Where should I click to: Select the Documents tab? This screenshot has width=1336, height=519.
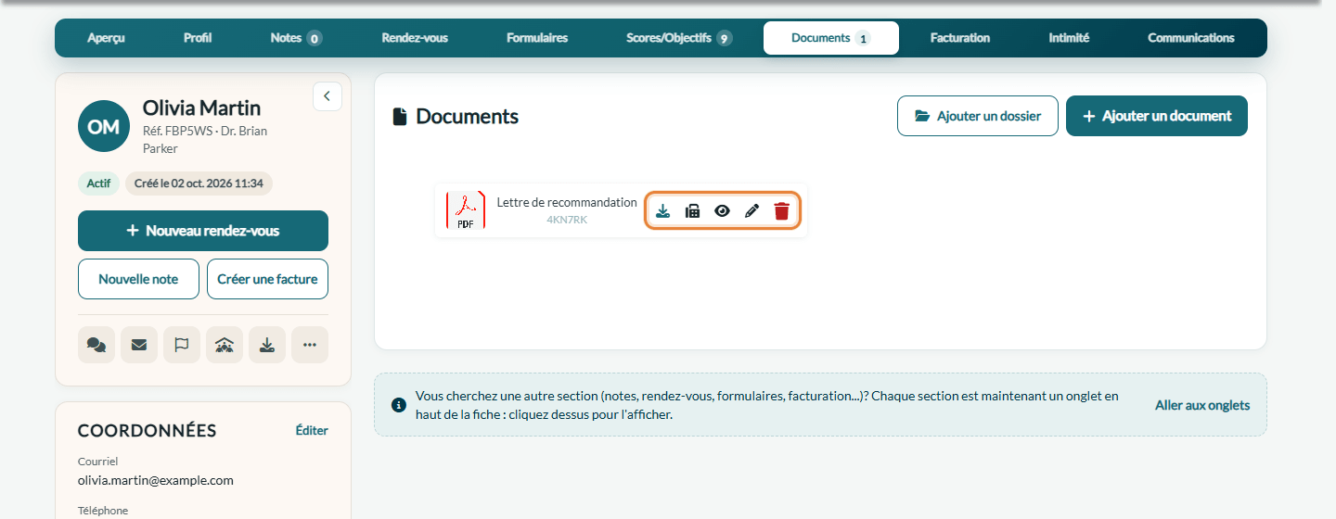click(x=831, y=38)
